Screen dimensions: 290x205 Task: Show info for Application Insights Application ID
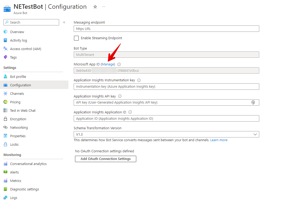coord(130,112)
